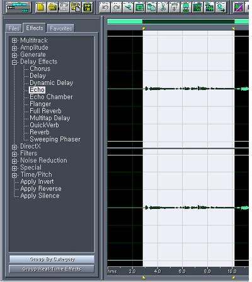Viewport: 252px width, 282px height.
Task: Select the Multitap Delay effect
Action: tap(50, 118)
